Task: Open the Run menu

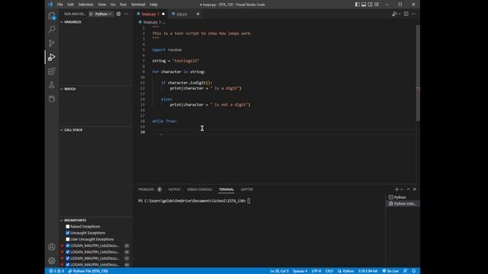Action: [124, 5]
